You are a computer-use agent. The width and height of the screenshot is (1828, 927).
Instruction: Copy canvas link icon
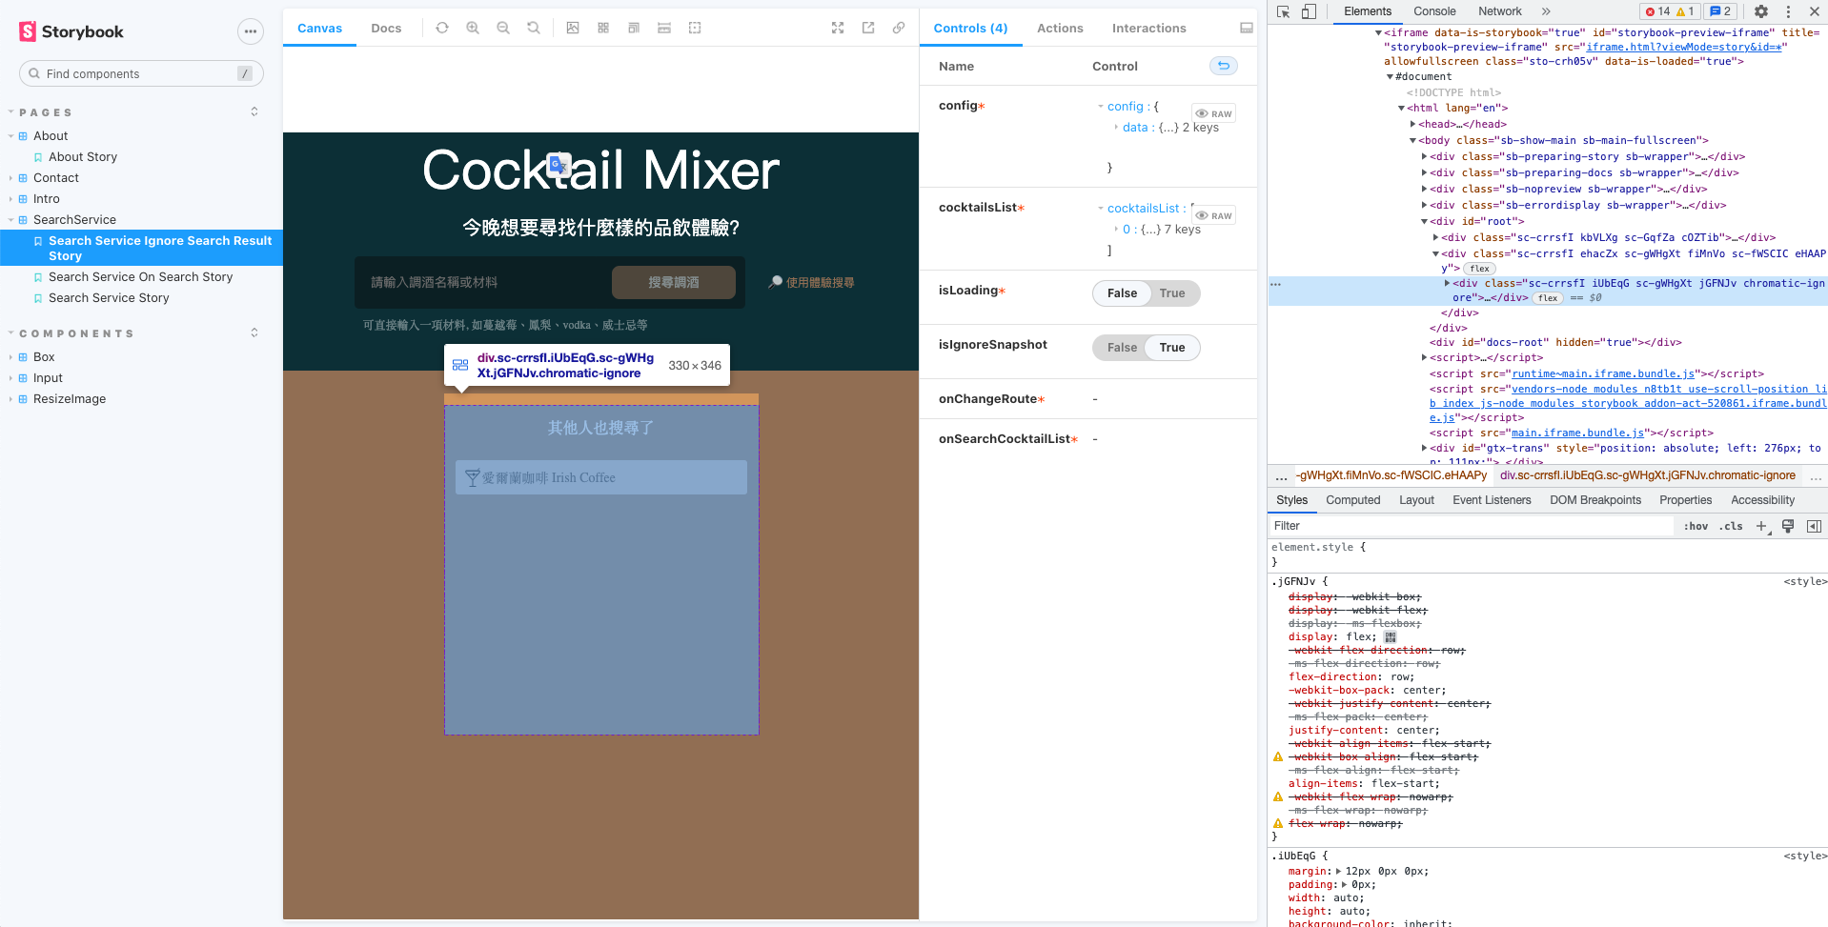(x=899, y=28)
